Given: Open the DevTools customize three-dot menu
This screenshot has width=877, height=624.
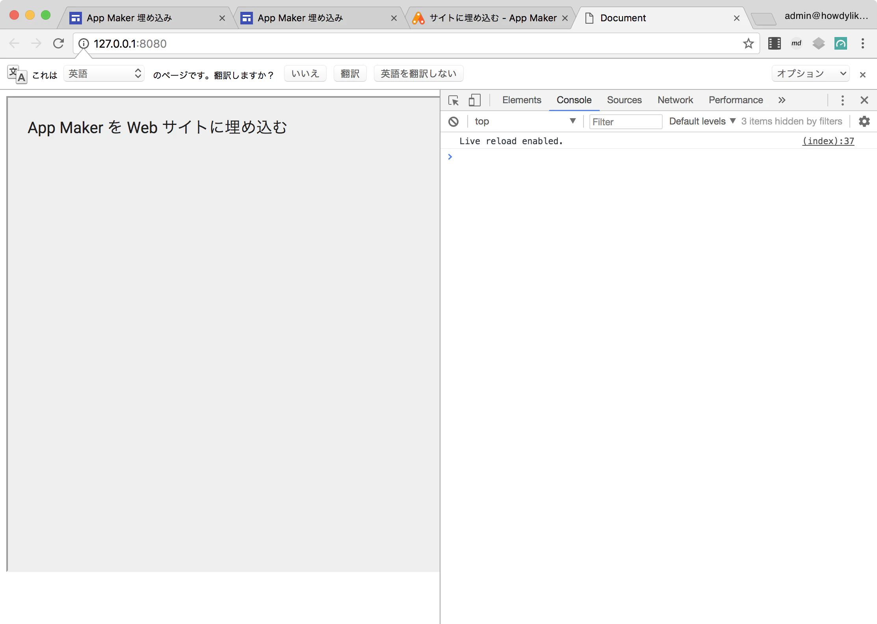Looking at the screenshot, I should click(842, 100).
